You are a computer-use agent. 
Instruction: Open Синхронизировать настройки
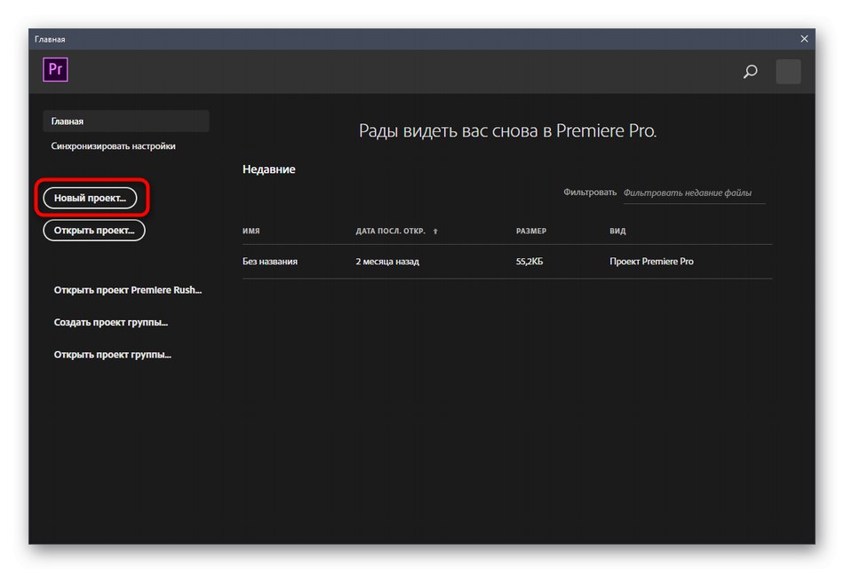[113, 146]
